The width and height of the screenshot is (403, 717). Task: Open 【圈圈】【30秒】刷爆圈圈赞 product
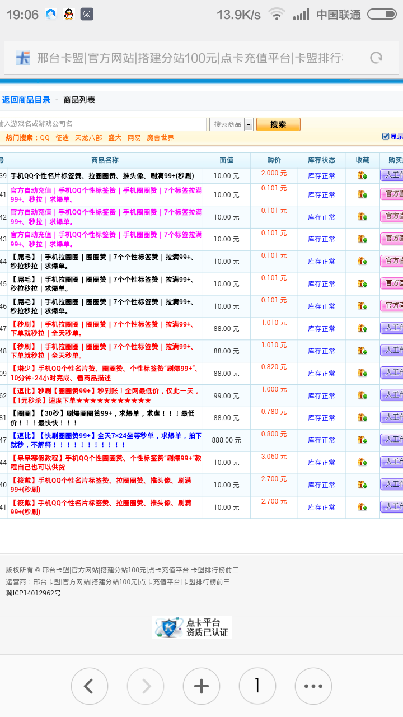(102, 418)
